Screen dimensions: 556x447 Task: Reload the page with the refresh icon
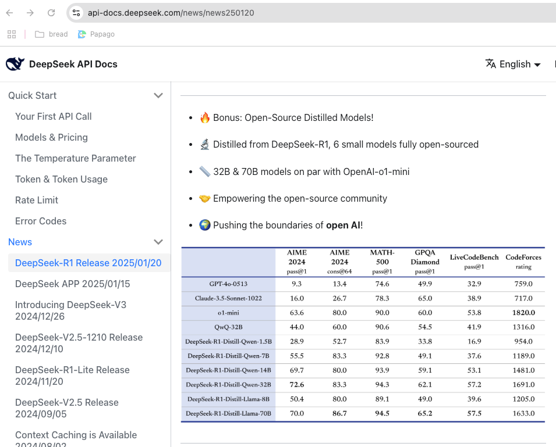point(51,13)
